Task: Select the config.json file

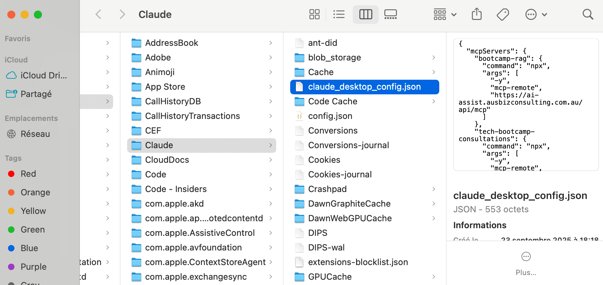Action: point(330,116)
